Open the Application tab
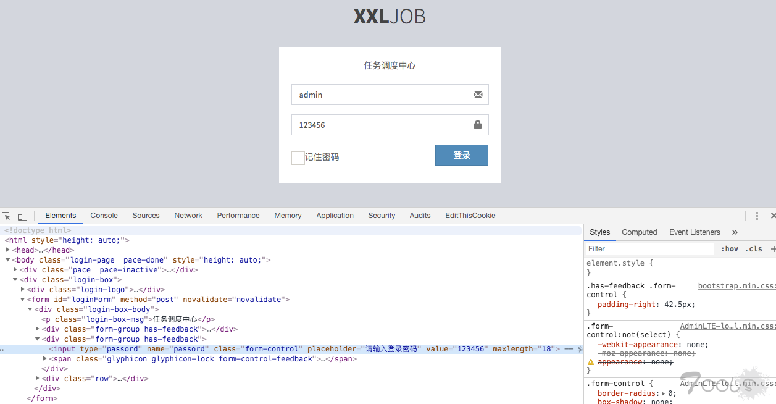The width and height of the screenshot is (776, 404). [x=335, y=216]
